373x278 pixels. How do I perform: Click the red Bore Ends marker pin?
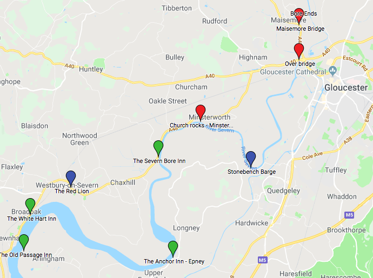point(299,16)
